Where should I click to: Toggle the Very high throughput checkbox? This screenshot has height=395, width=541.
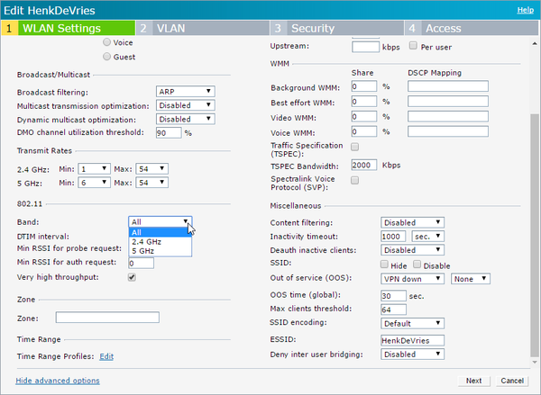coord(132,277)
